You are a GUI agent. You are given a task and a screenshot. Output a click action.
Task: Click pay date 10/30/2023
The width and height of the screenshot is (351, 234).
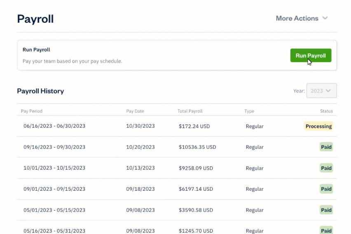[140, 126]
